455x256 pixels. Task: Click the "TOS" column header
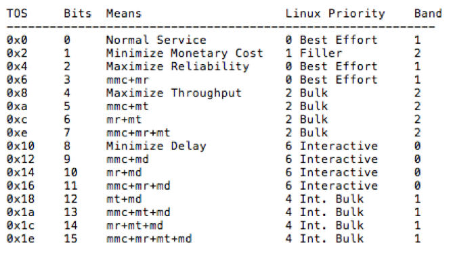(17, 14)
